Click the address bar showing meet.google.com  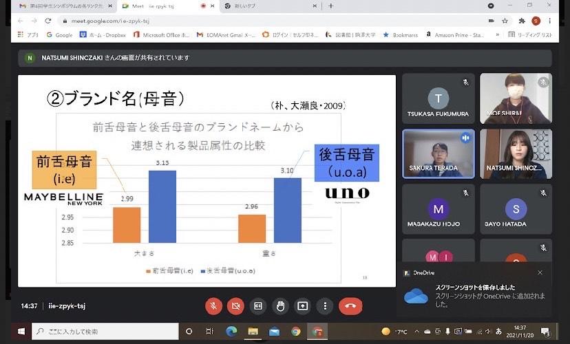coord(275,21)
